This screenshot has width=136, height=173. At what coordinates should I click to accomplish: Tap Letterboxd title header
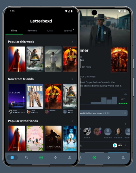(41, 21)
